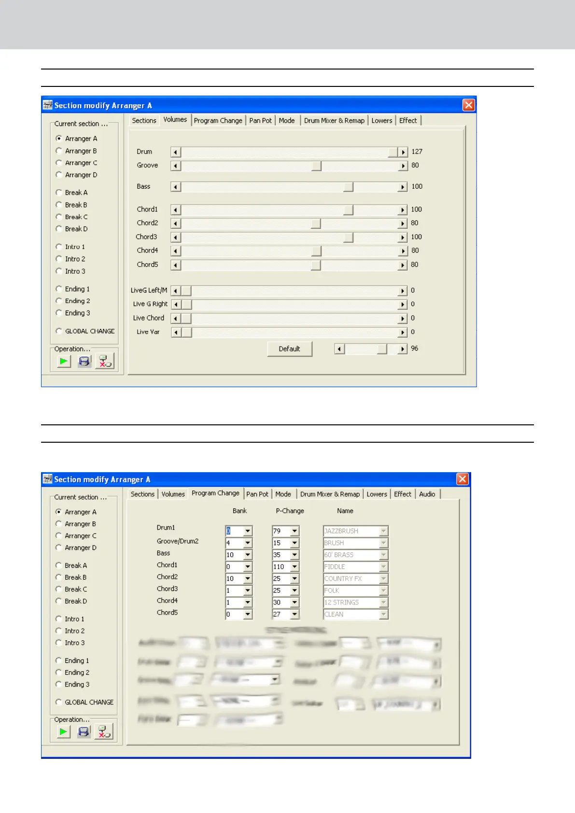Select Arranger C in the Program Change window
Screen dimensions: 575x813
(76, 535)
